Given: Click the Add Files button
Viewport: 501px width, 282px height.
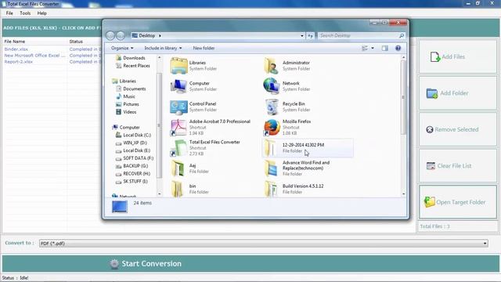Looking at the screenshot, I should pos(458,57).
